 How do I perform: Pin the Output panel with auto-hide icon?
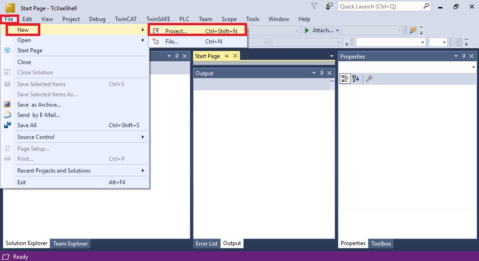tap(322, 73)
